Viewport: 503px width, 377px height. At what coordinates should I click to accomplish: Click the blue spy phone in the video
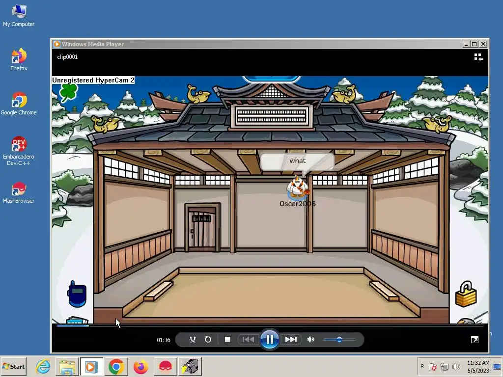coord(77,294)
